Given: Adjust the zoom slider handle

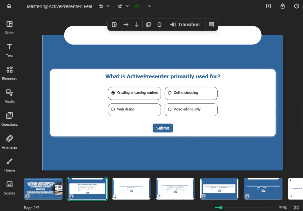Looking at the screenshot, I should pyautogui.click(x=221, y=207).
